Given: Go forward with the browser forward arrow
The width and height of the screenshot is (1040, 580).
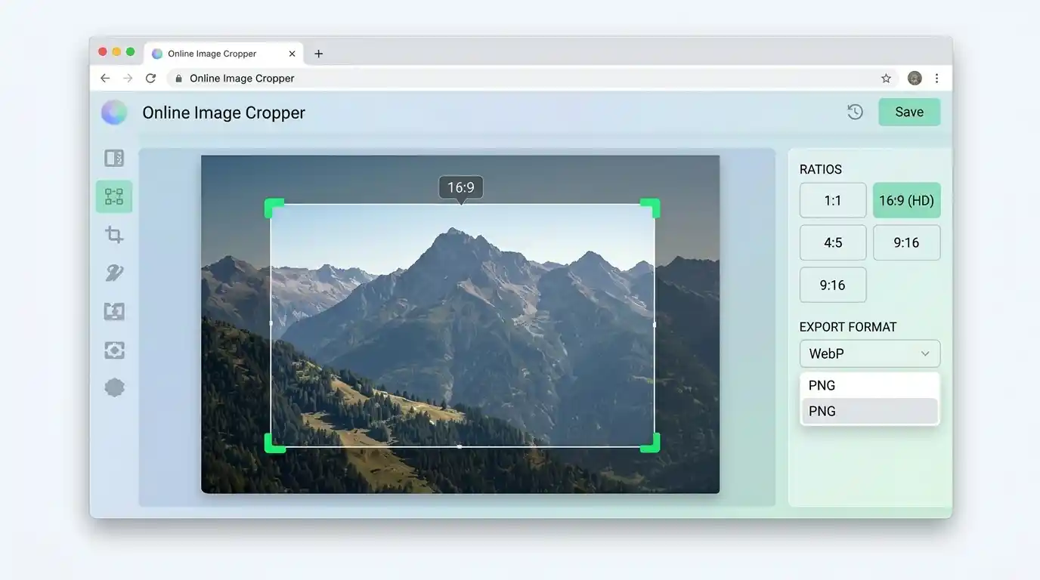Looking at the screenshot, I should (128, 78).
